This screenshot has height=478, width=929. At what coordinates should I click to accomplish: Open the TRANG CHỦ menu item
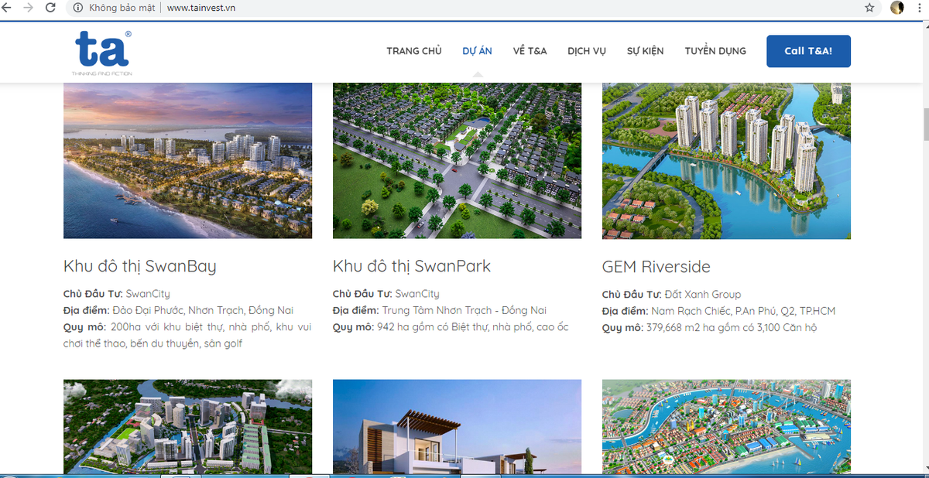coord(413,50)
